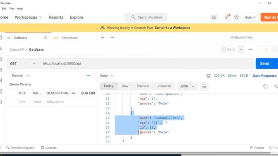Image resolution: width=278 pixels, height=156 pixels.
Task: Open the No Environment selector
Action: (x=242, y=38)
